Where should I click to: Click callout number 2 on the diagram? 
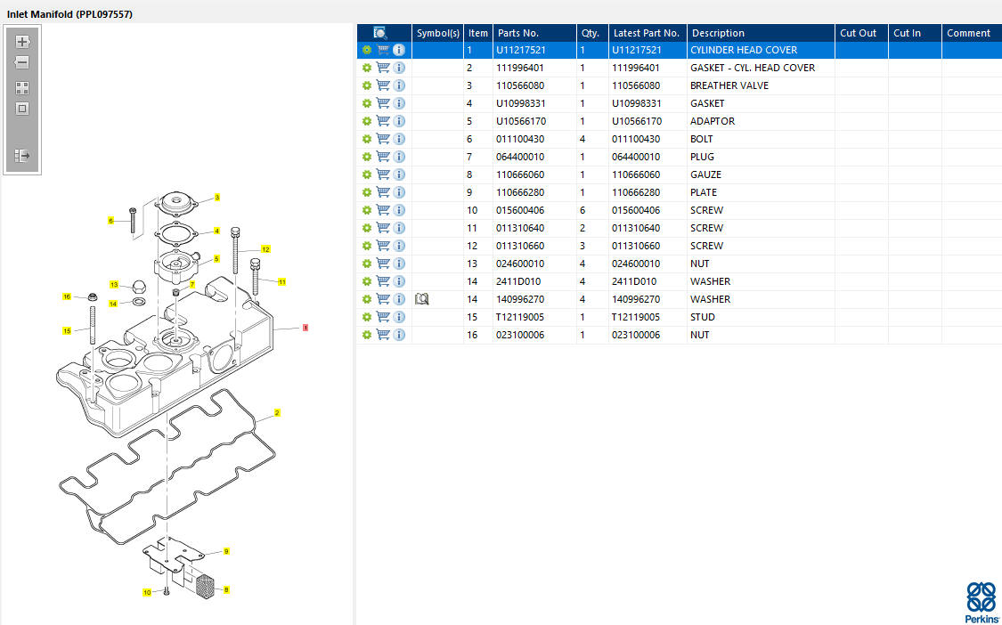[x=277, y=413]
